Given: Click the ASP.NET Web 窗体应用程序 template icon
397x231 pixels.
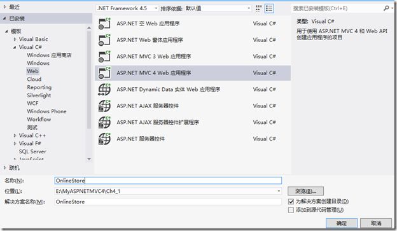Looking at the screenshot, I should click(104, 40).
